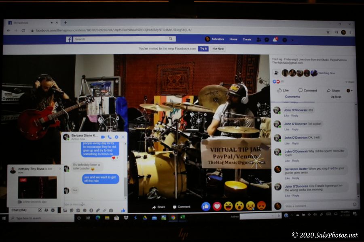Click the Angry reaction emoji
This screenshot has width=364, height=242.
coord(261,206)
